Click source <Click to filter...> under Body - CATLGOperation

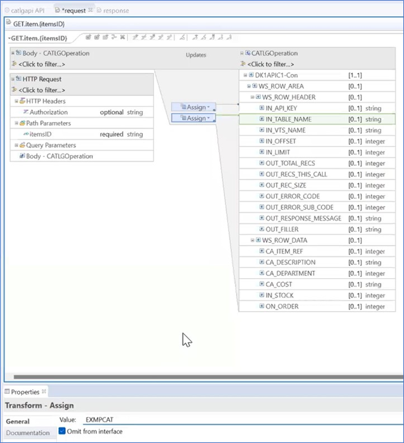[42, 64]
